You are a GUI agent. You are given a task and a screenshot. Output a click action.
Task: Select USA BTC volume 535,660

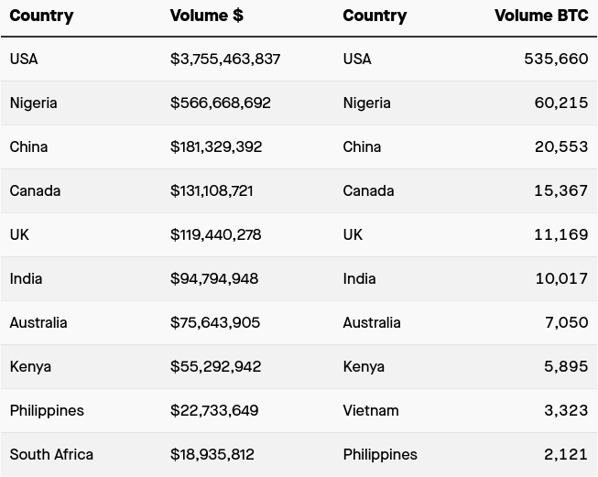coord(556,59)
